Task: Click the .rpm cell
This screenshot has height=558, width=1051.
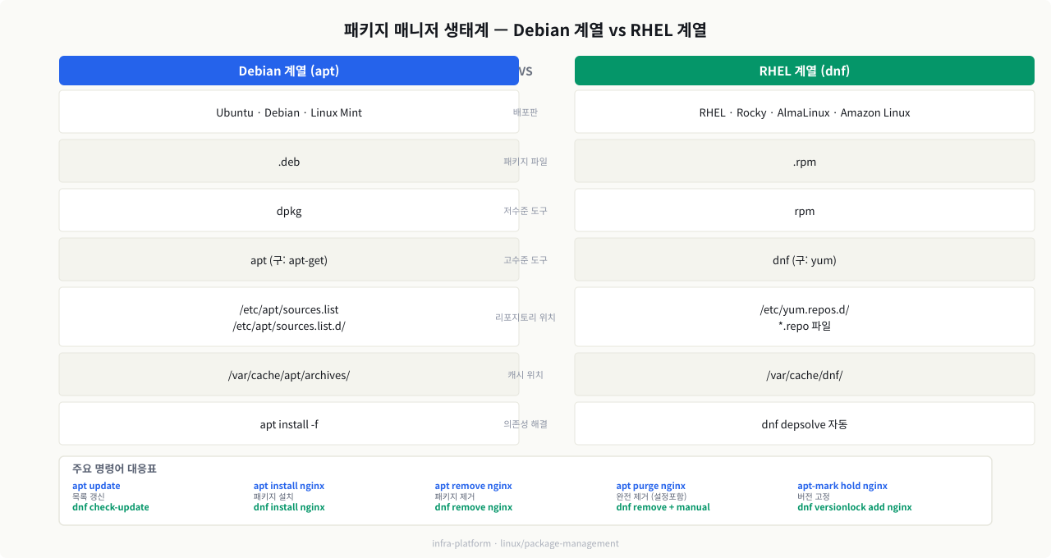Action: [x=805, y=161]
